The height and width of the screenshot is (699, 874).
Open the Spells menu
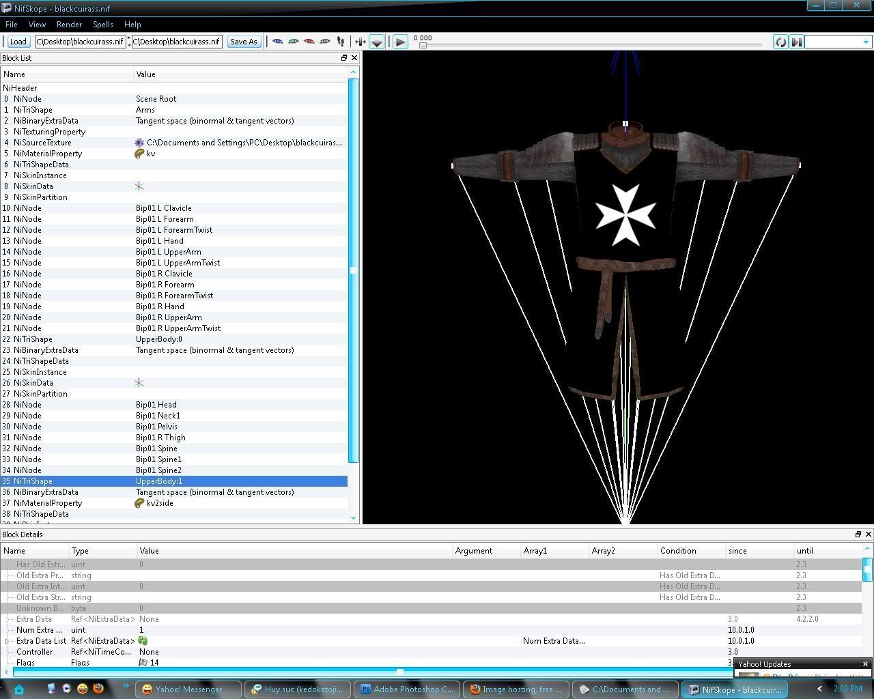pos(103,25)
